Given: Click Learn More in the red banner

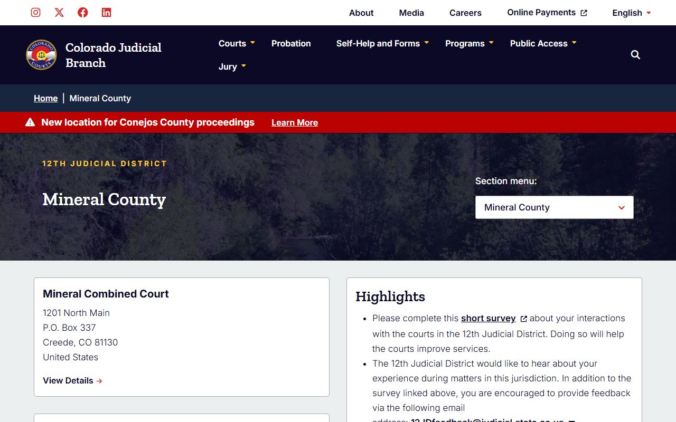Looking at the screenshot, I should click(x=295, y=122).
